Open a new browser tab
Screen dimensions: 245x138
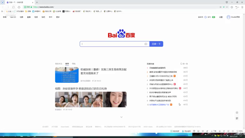[x=37, y=2]
